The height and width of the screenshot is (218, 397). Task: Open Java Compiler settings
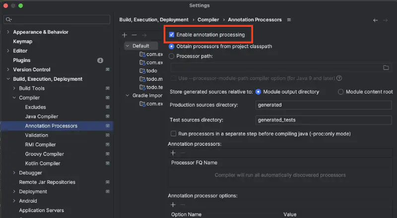tap(42, 116)
